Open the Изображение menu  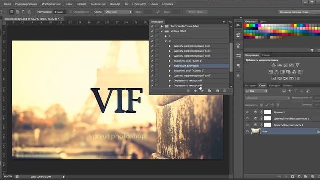(x=51, y=4)
